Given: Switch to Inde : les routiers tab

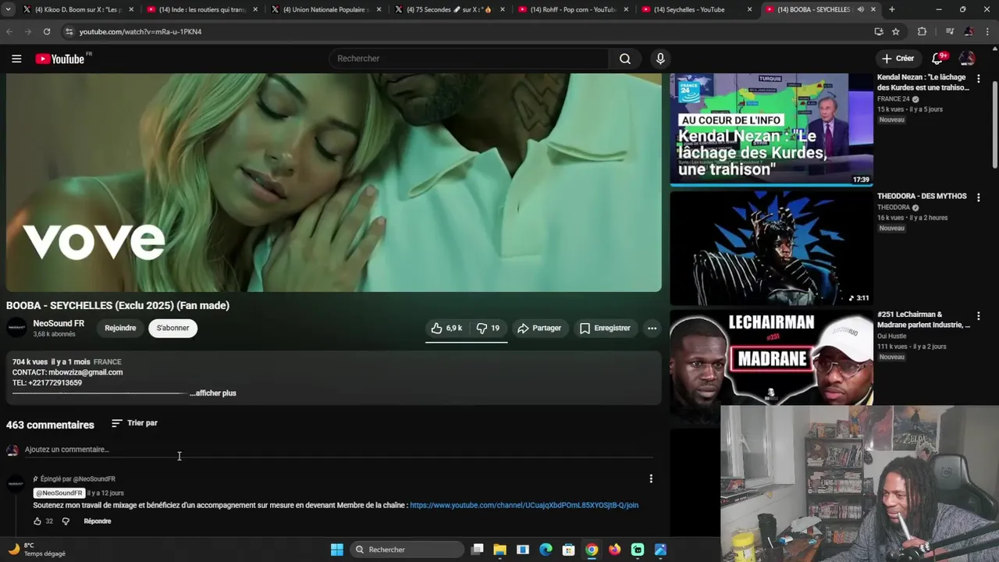Looking at the screenshot, I should coord(201,9).
